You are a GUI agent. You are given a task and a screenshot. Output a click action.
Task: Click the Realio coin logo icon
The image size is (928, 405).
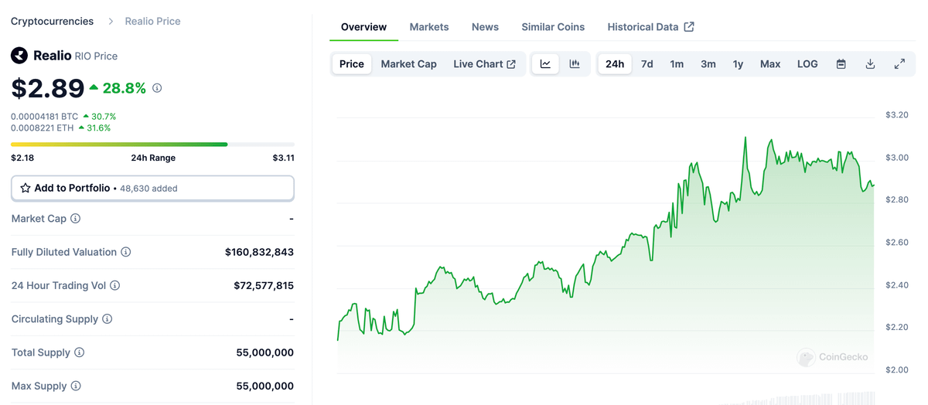coord(19,56)
